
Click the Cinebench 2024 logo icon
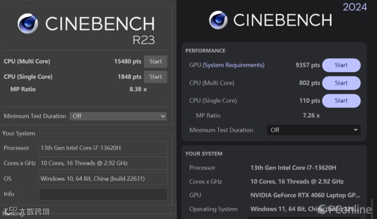[219, 20]
